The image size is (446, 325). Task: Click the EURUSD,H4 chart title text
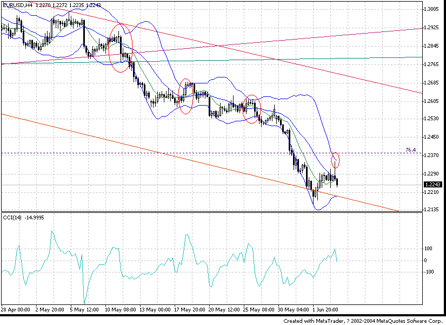(x=52, y=5)
